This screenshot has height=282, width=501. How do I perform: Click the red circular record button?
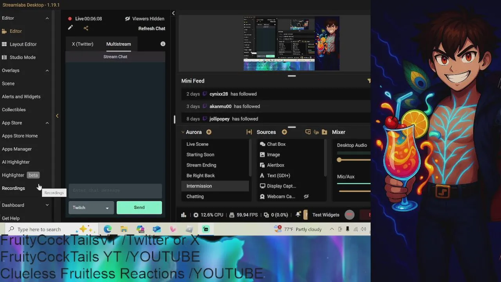click(x=350, y=215)
